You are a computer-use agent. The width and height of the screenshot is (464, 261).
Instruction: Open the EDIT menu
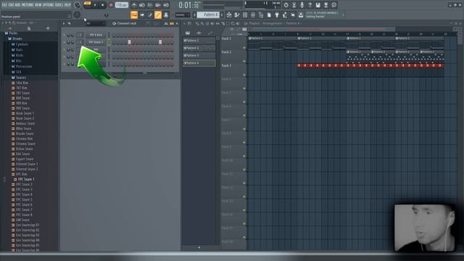pyautogui.click(x=11, y=5)
